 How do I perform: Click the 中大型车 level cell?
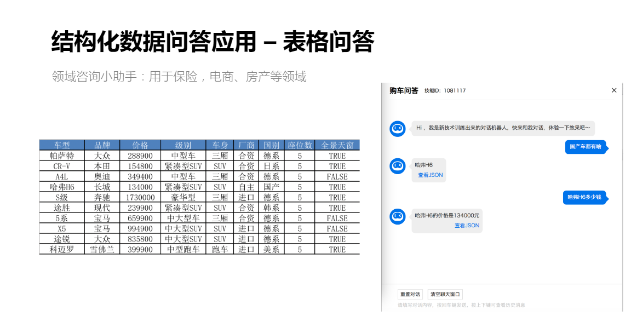point(183,218)
